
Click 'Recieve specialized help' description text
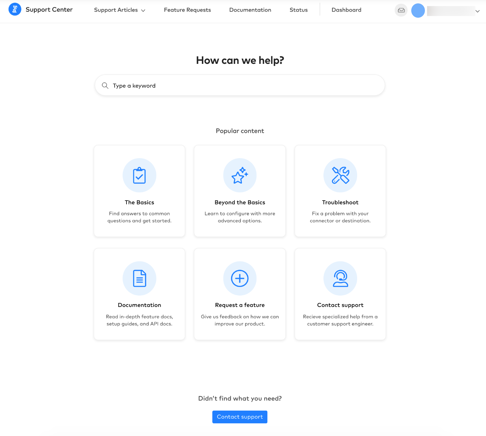(340, 320)
